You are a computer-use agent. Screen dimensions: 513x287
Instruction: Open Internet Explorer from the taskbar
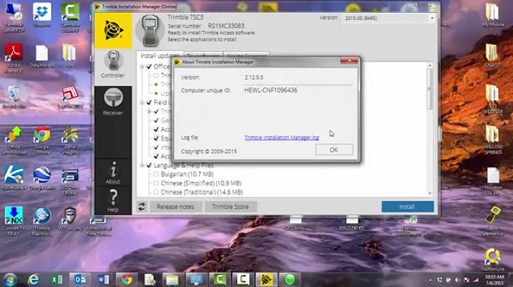33,279
